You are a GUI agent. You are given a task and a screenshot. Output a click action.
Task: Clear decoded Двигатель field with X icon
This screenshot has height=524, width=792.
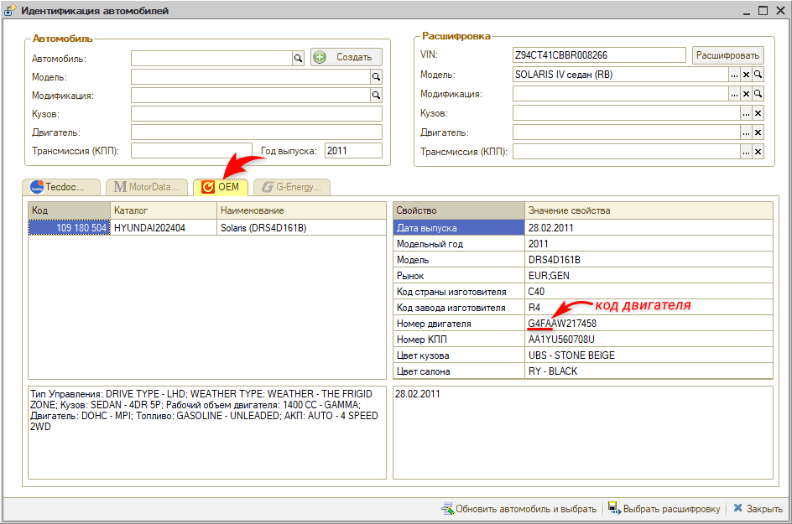coord(758,132)
